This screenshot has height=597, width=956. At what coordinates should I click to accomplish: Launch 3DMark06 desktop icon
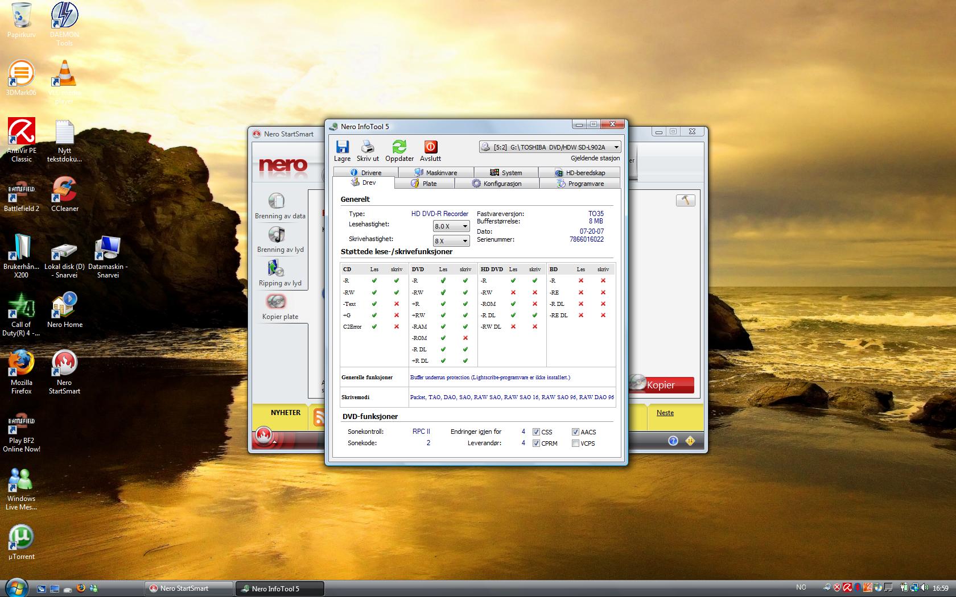click(21, 78)
